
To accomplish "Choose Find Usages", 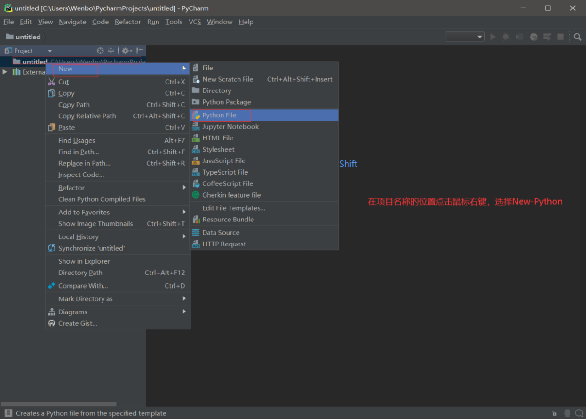I will click(x=118, y=140).
